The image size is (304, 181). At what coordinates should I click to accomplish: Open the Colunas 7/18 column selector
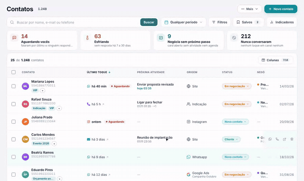275,60
